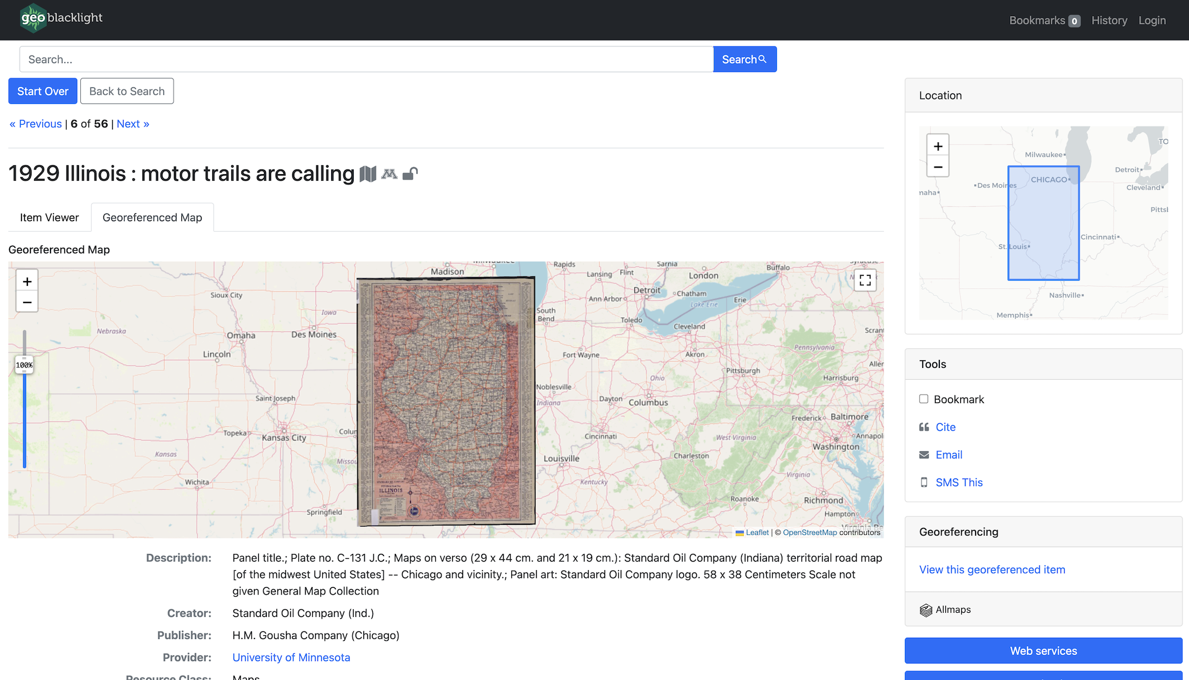Click the open padlock public-access icon
The image size is (1189, 680).
coord(411,174)
